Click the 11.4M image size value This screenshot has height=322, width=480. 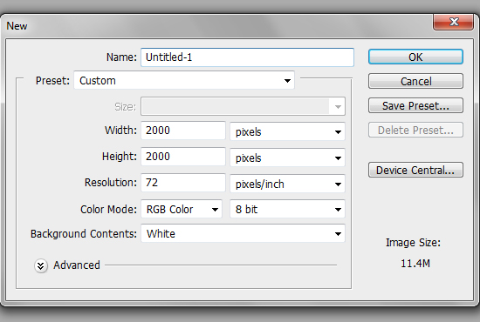pyautogui.click(x=415, y=263)
